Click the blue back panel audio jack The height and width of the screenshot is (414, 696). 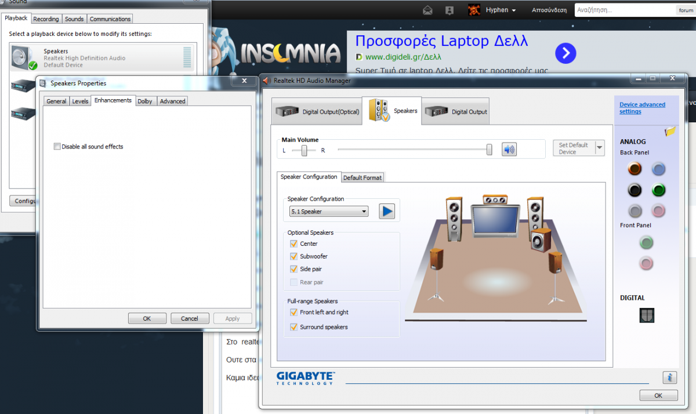click(x=658, y=169)
